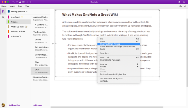Viewport: 188px width, 108px height.
Task: Go forward with the circled right arrow
Action: [27, 2]
